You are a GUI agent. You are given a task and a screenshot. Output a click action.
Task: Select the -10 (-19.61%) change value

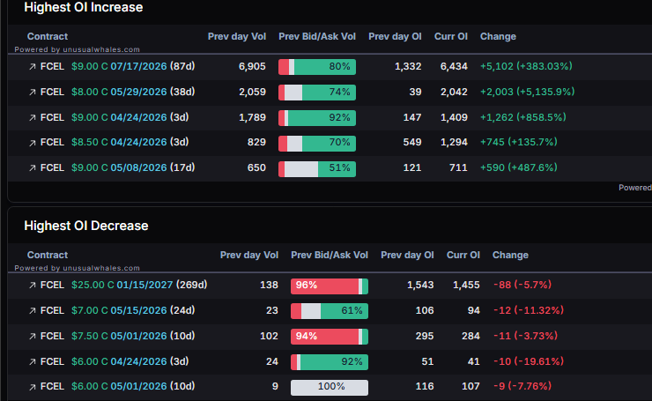pyautogui.click(x=529, y=361)
